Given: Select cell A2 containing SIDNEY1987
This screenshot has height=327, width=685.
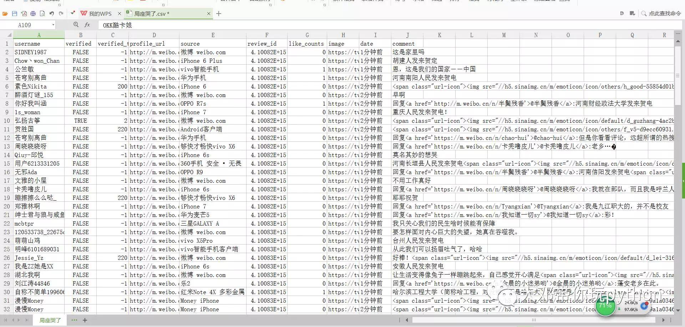Looking at the screenshot, I should click(39, 52).
